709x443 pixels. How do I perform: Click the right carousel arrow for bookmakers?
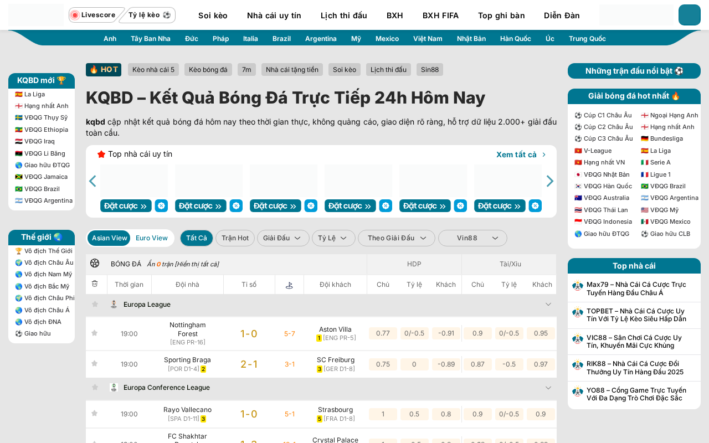coord(550,181)
